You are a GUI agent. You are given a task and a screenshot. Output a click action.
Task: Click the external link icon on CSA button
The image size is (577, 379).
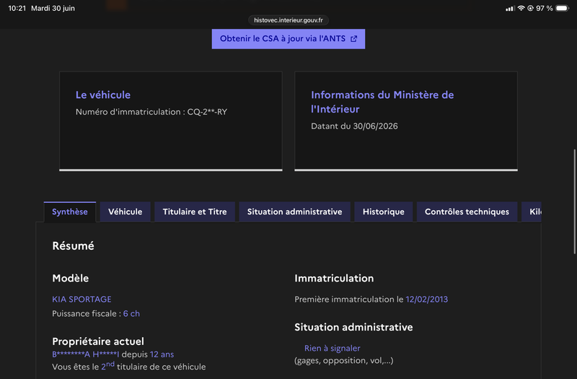tap(353, 39)
